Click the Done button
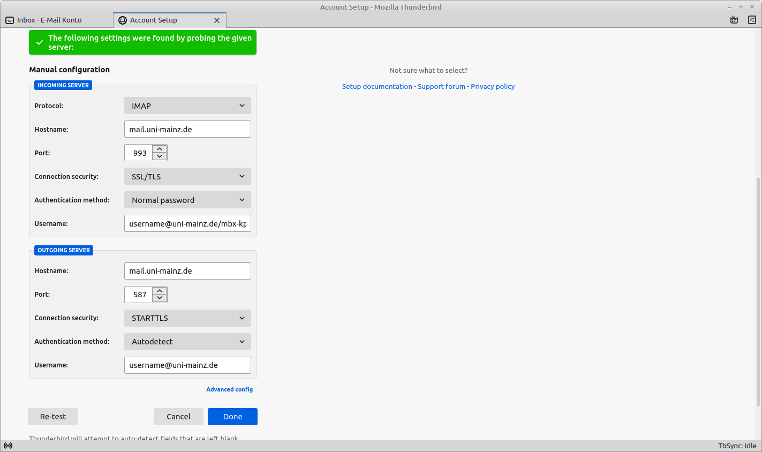This screenshot has width=762, height=452. (232, 417)
